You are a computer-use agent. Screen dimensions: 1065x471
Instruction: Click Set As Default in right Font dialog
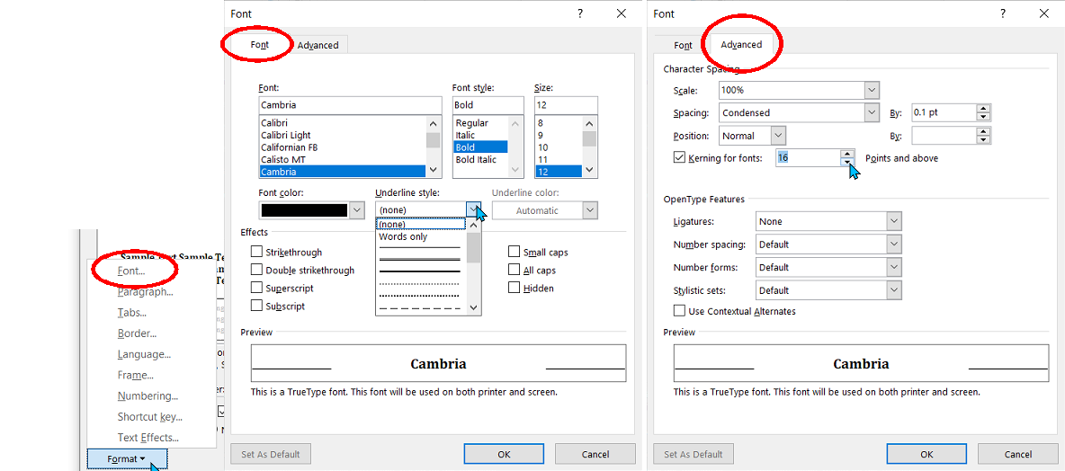(x=694, y=454)
